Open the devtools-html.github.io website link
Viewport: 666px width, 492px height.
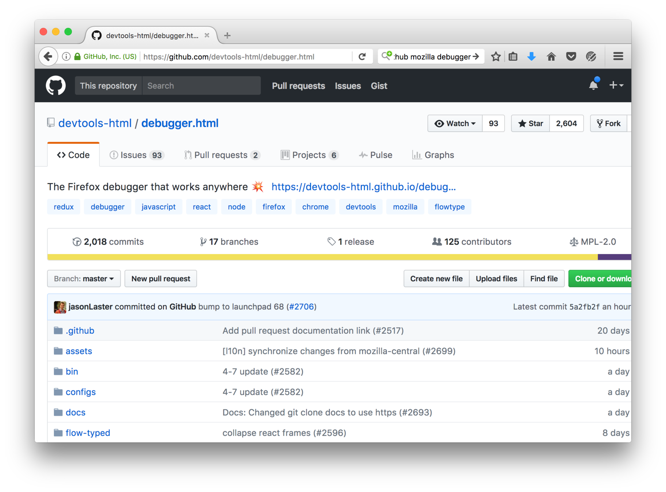364,187
